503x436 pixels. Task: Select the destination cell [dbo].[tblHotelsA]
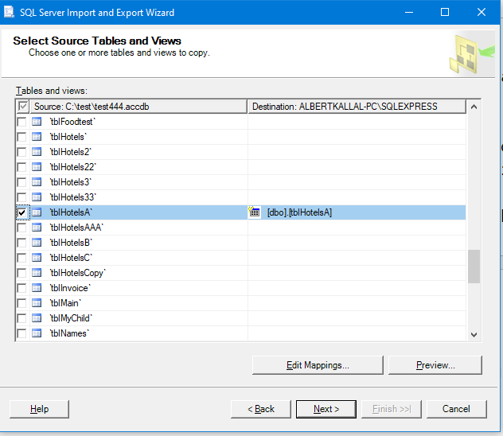(x=357, y=212)
